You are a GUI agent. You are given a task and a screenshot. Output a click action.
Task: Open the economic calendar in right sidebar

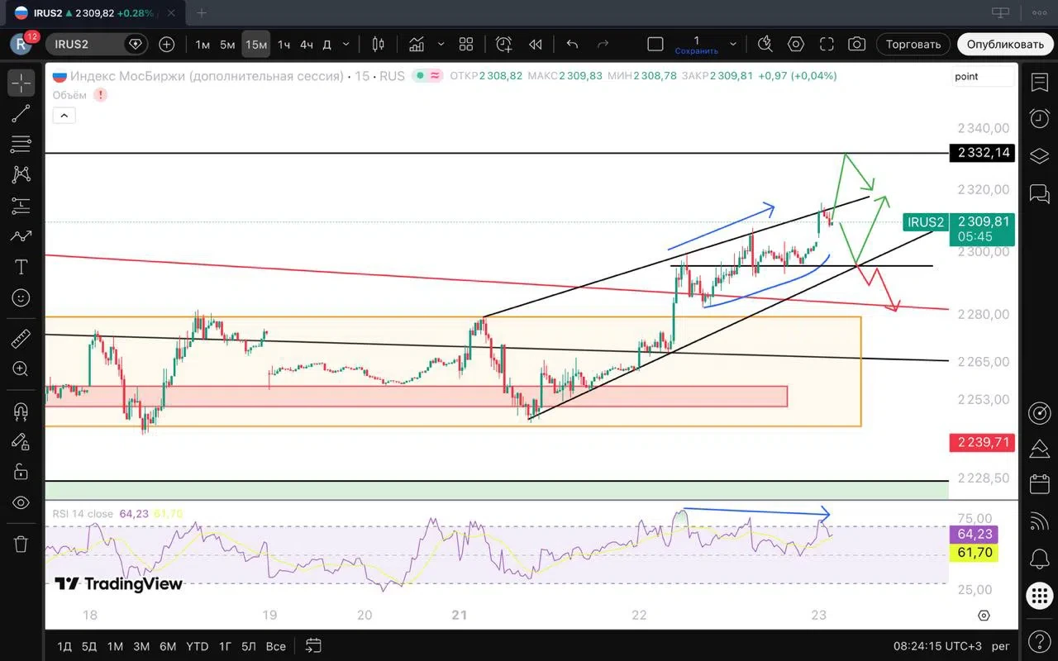tap(1039, 484)
